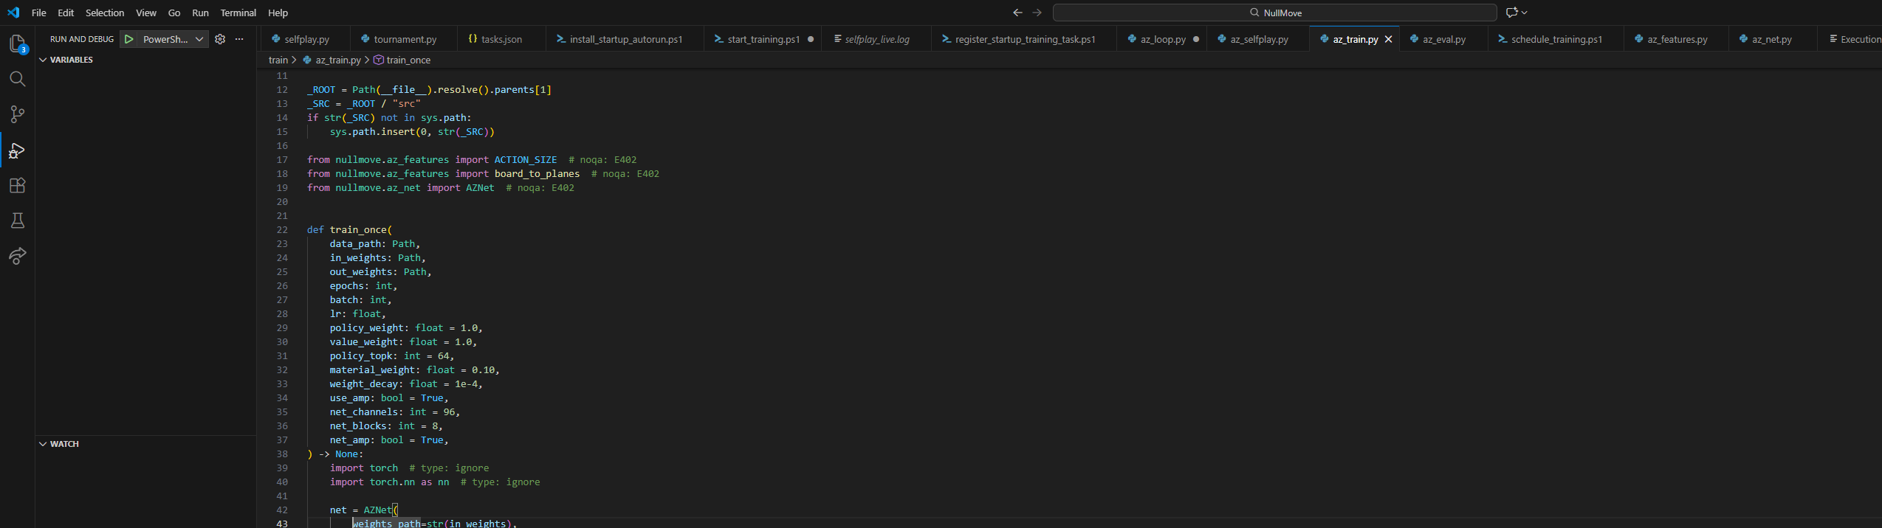Switch to the tasks.json tab
This screenshot has height=528, width=1882.
click(x=501, y=39)
